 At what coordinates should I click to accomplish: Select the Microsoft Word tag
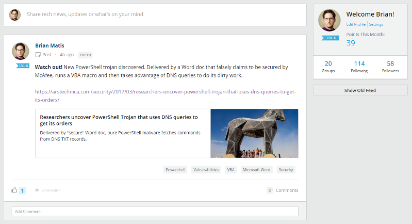pos(256,170)
